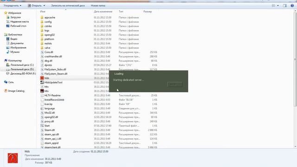This screenshot has height=167, width=297.
Task: Select the cstrike folder icon
Action: (x=42, y=26)
